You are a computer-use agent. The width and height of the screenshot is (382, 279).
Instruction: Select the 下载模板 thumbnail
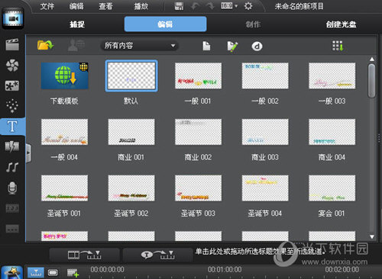pyautogui.click(x=65, y=75)
